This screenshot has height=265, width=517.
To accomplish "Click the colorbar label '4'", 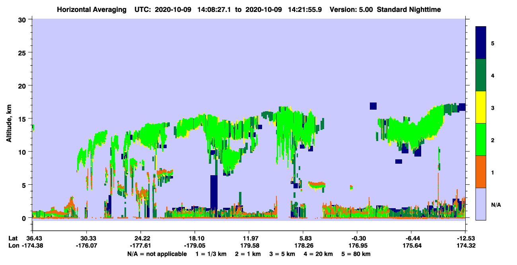I will coord(492,75).
